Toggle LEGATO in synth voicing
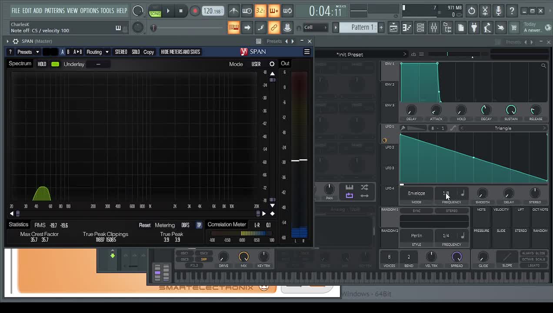The image size is (553, 313). (533, 266)
